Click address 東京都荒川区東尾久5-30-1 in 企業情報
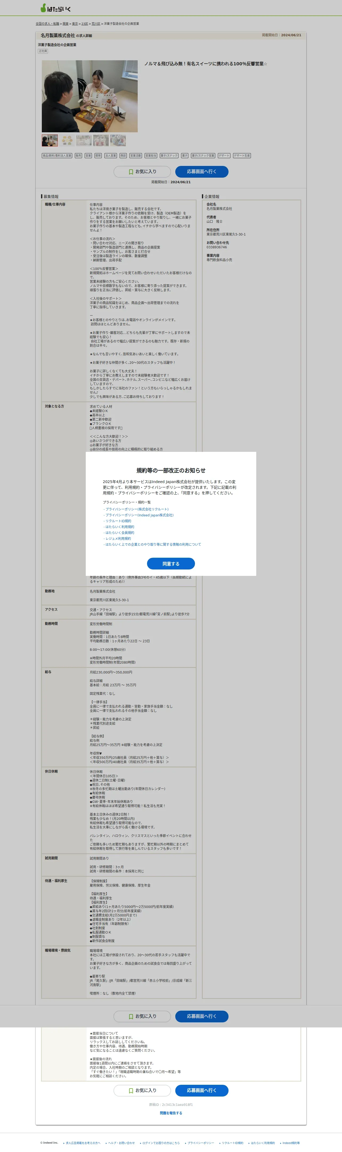 [226, 234]
